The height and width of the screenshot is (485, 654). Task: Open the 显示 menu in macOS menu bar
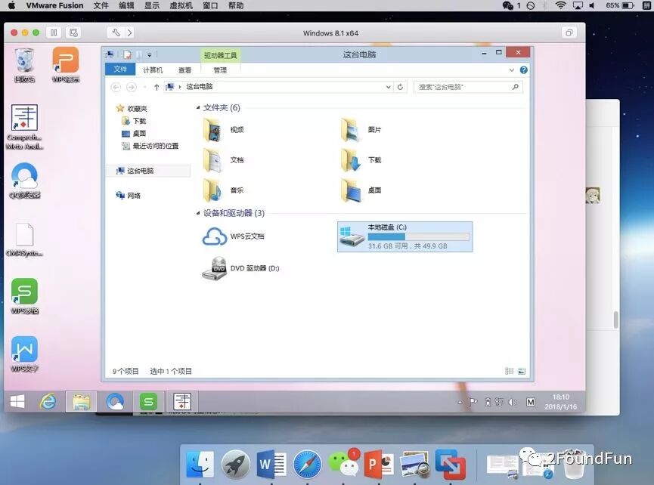[152, 5]
